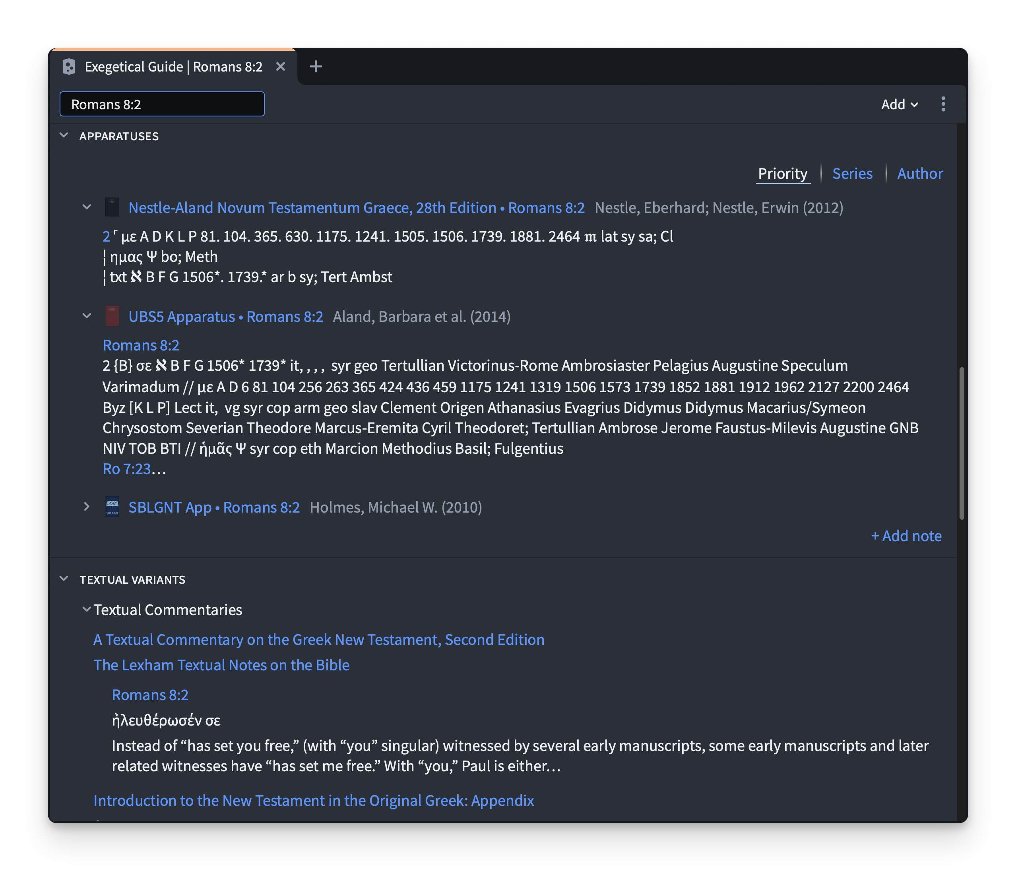
Task: Sort apparatuses by Priority
Action: pyautogui.click(x=783, y=174)
